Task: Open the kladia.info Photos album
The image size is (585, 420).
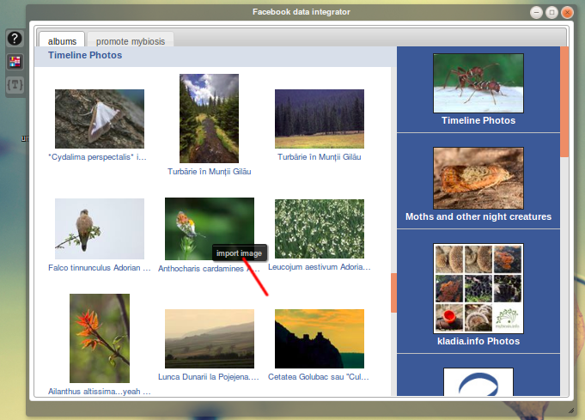Action: click(478, 289)
